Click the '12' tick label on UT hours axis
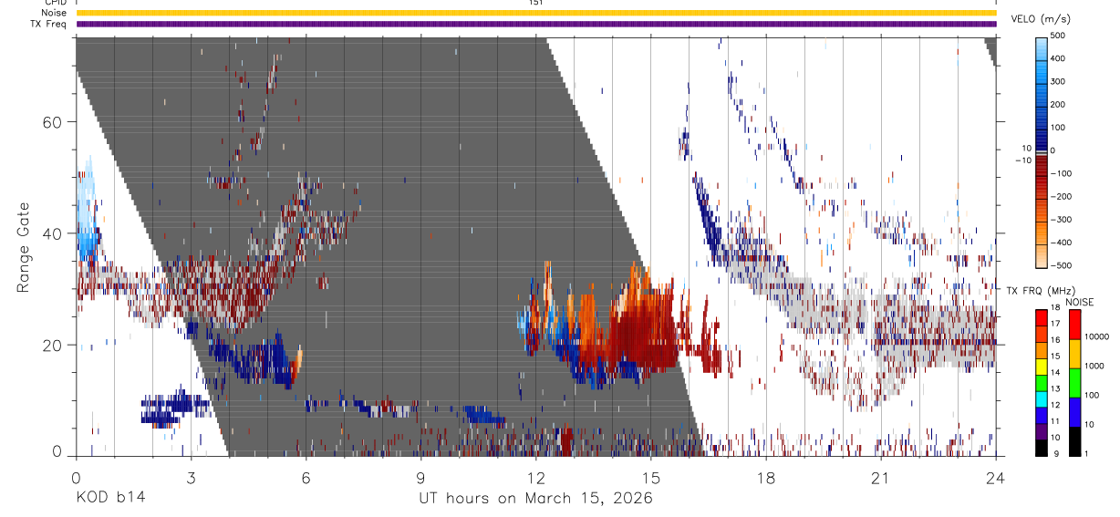Viewport: 1120px width, 517px height. (x=536, y=478)
